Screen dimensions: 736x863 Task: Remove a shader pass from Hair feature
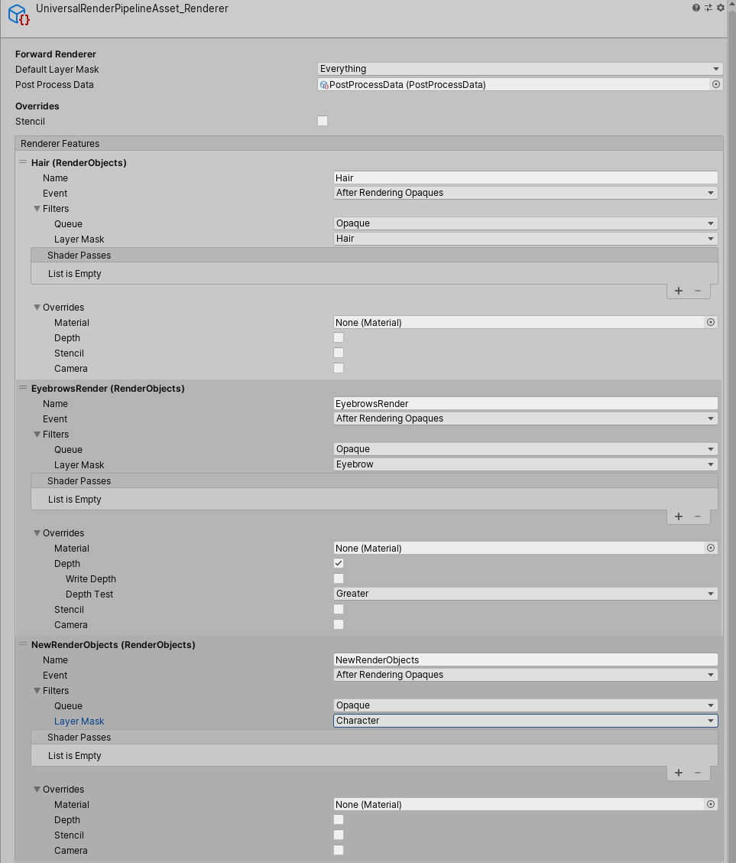pos(698,291)
